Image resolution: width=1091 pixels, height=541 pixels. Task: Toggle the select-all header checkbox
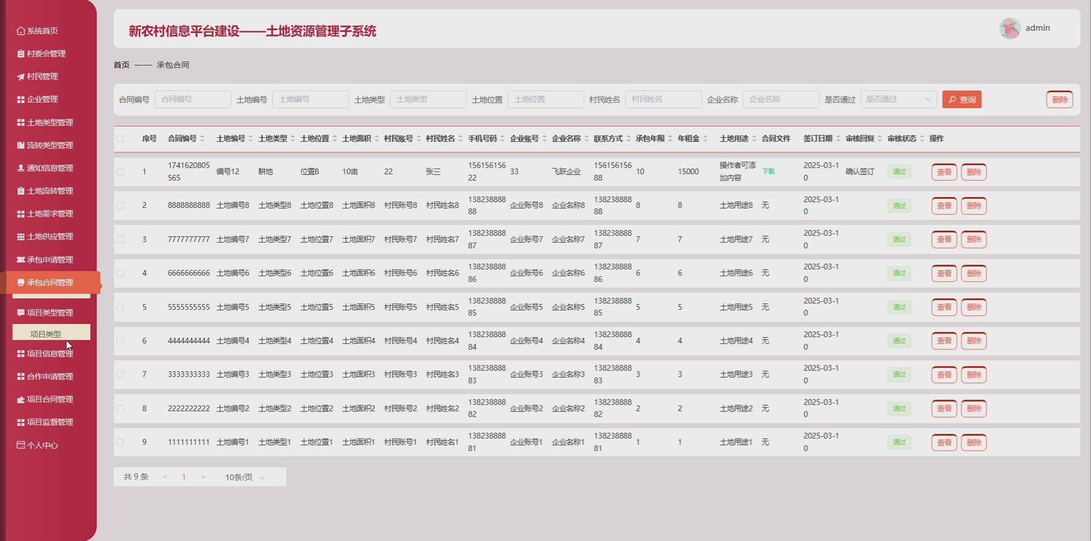tap(120, 139)
